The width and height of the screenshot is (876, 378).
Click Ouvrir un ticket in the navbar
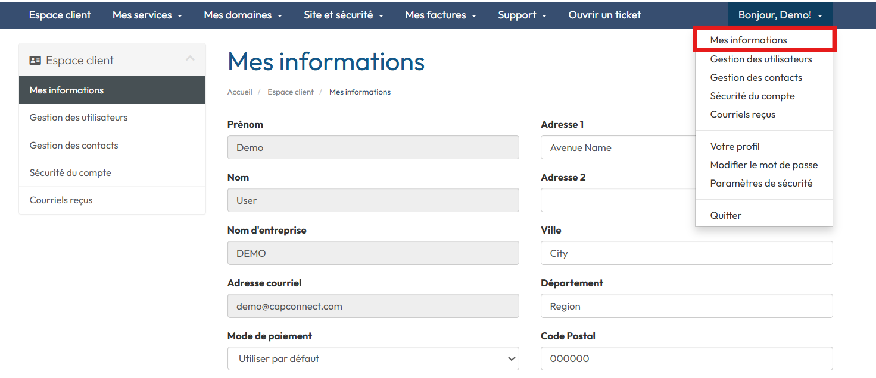click(604, 14)
